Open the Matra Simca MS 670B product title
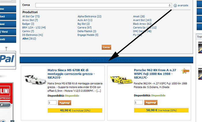 71,74
